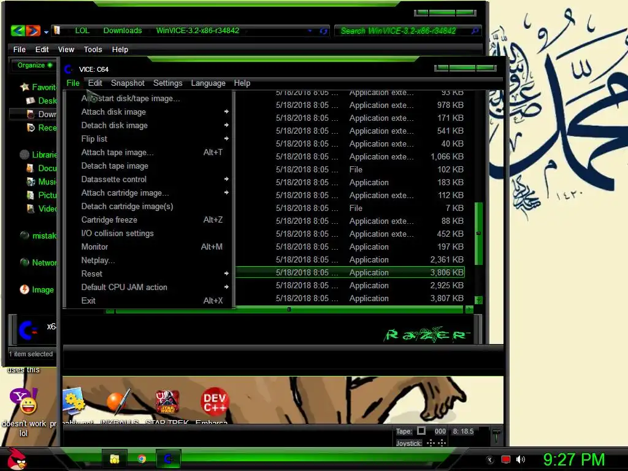Expand the Attach cartridge image submenu
628x471 pixels.
[x=149, y=193]
